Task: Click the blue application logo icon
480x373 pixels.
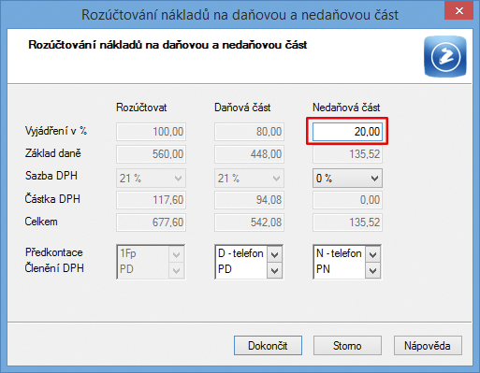Action: [445, 56]
